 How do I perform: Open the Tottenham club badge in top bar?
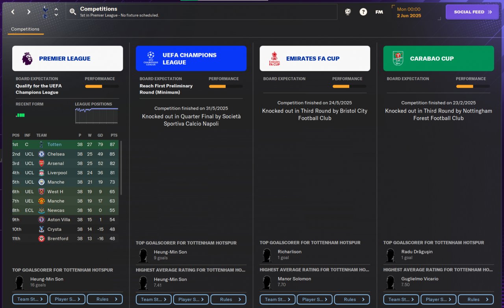(x=45, y=12)
